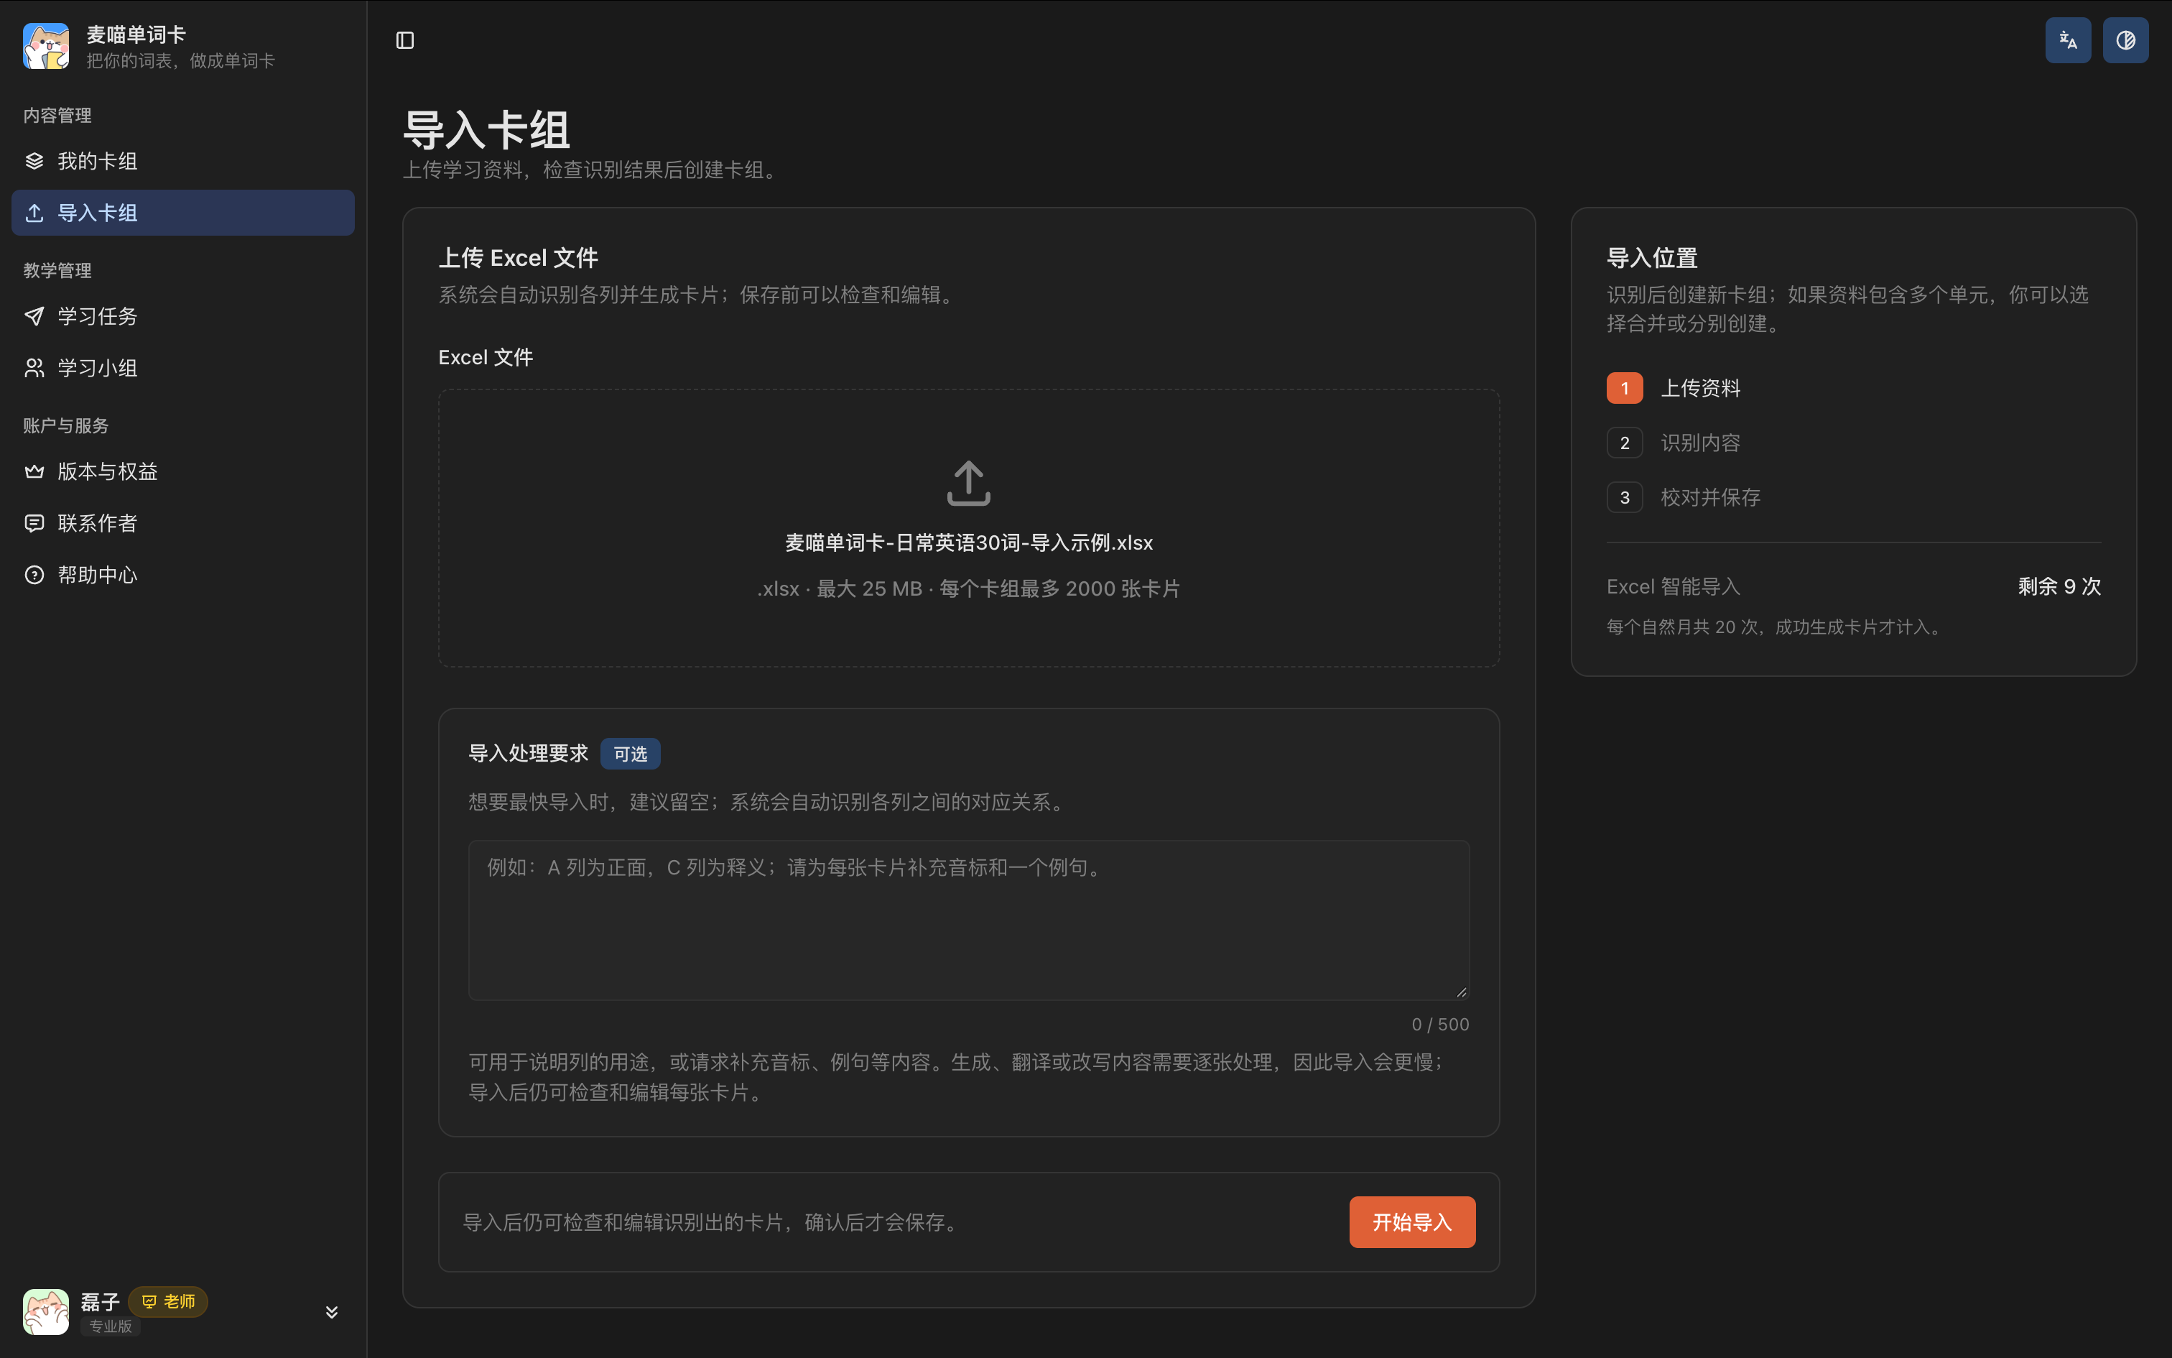Toggle the dark/light theme button
This screenshot has height=1358, width=2172.
2125,40
